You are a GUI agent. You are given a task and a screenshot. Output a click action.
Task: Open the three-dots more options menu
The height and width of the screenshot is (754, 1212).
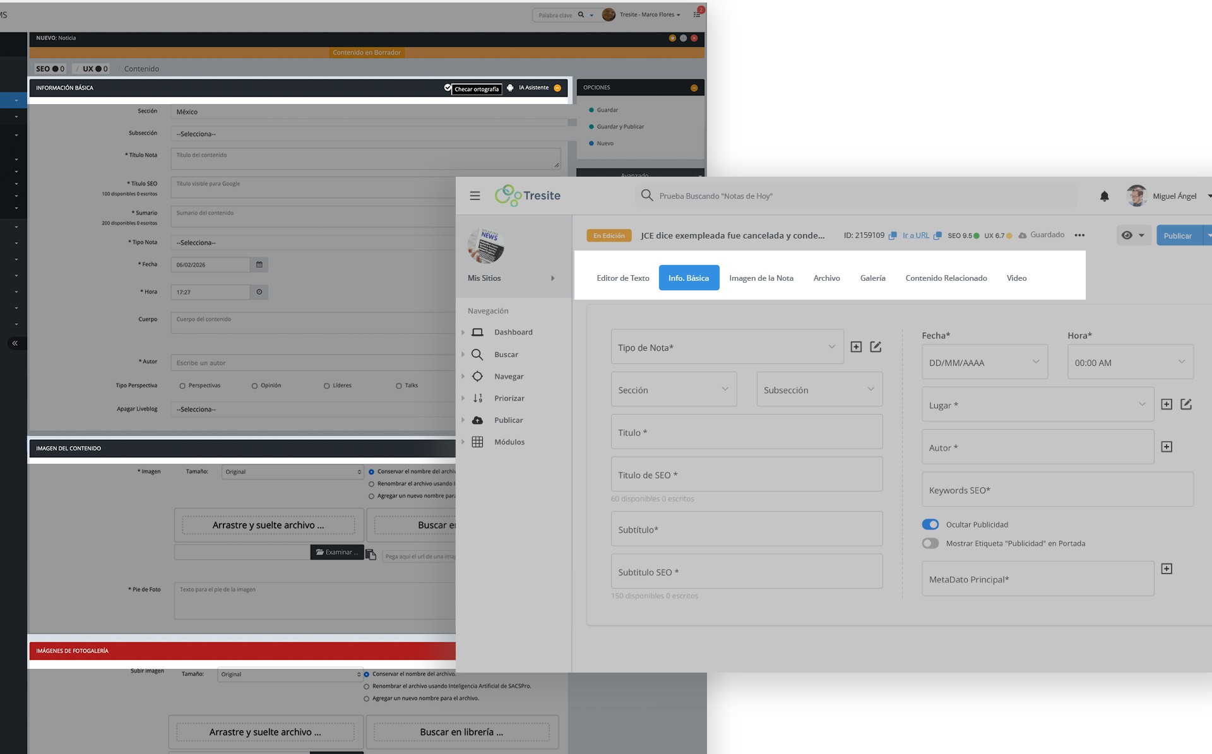point(1079,235)
